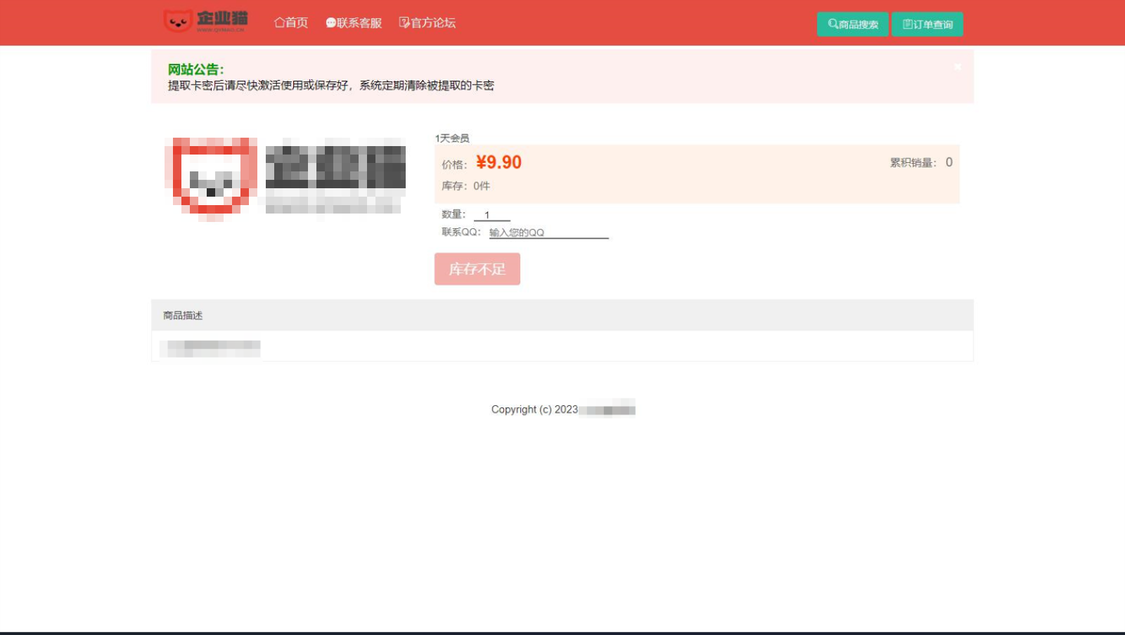
Task: Click the 商品搜索 search button
Action: click(853, 24)
